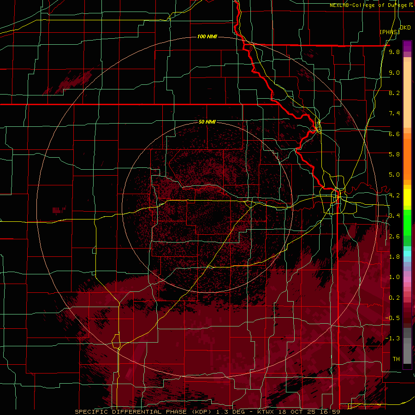This screenshot has width=415, height=415.
Task: Select the 0.2 legend value
Action: pos(394,298)
